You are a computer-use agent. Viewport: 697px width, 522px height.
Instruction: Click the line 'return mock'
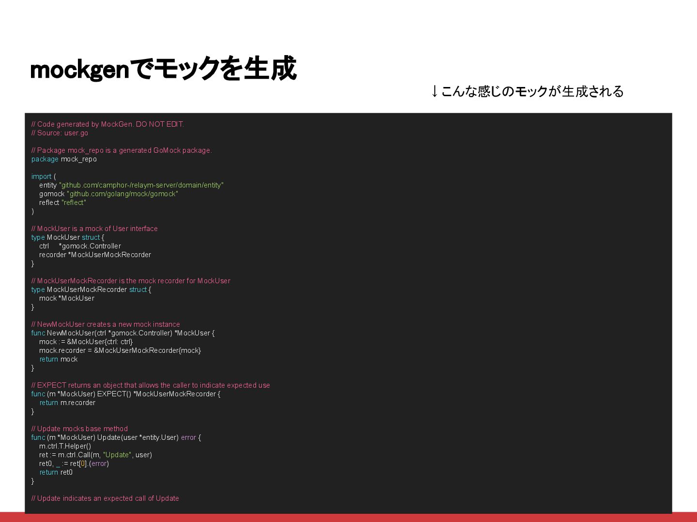point(59,359)
